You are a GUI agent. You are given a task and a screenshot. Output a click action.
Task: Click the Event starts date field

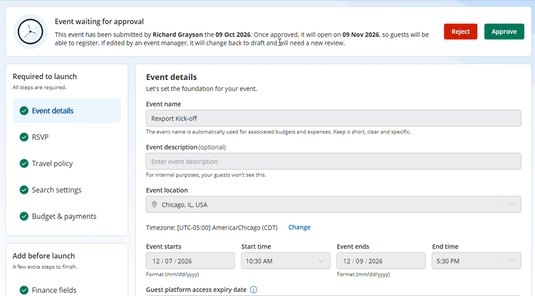pos(190,261)
